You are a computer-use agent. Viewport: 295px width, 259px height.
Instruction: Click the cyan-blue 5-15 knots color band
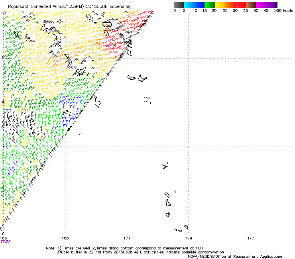[x=194, y=5]
